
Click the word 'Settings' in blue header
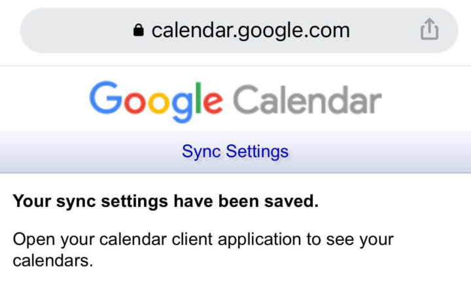(257, 152)
